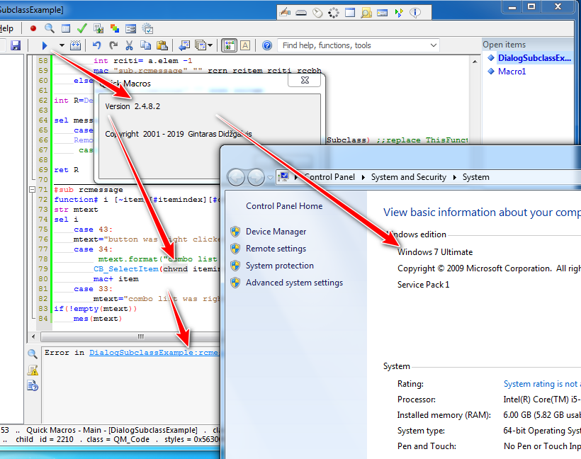This screenshot has width=581, height=459.
Task: Click 'Windows 7 Ultimate' text
Action: pyautogui.click(x=435, y=252)
